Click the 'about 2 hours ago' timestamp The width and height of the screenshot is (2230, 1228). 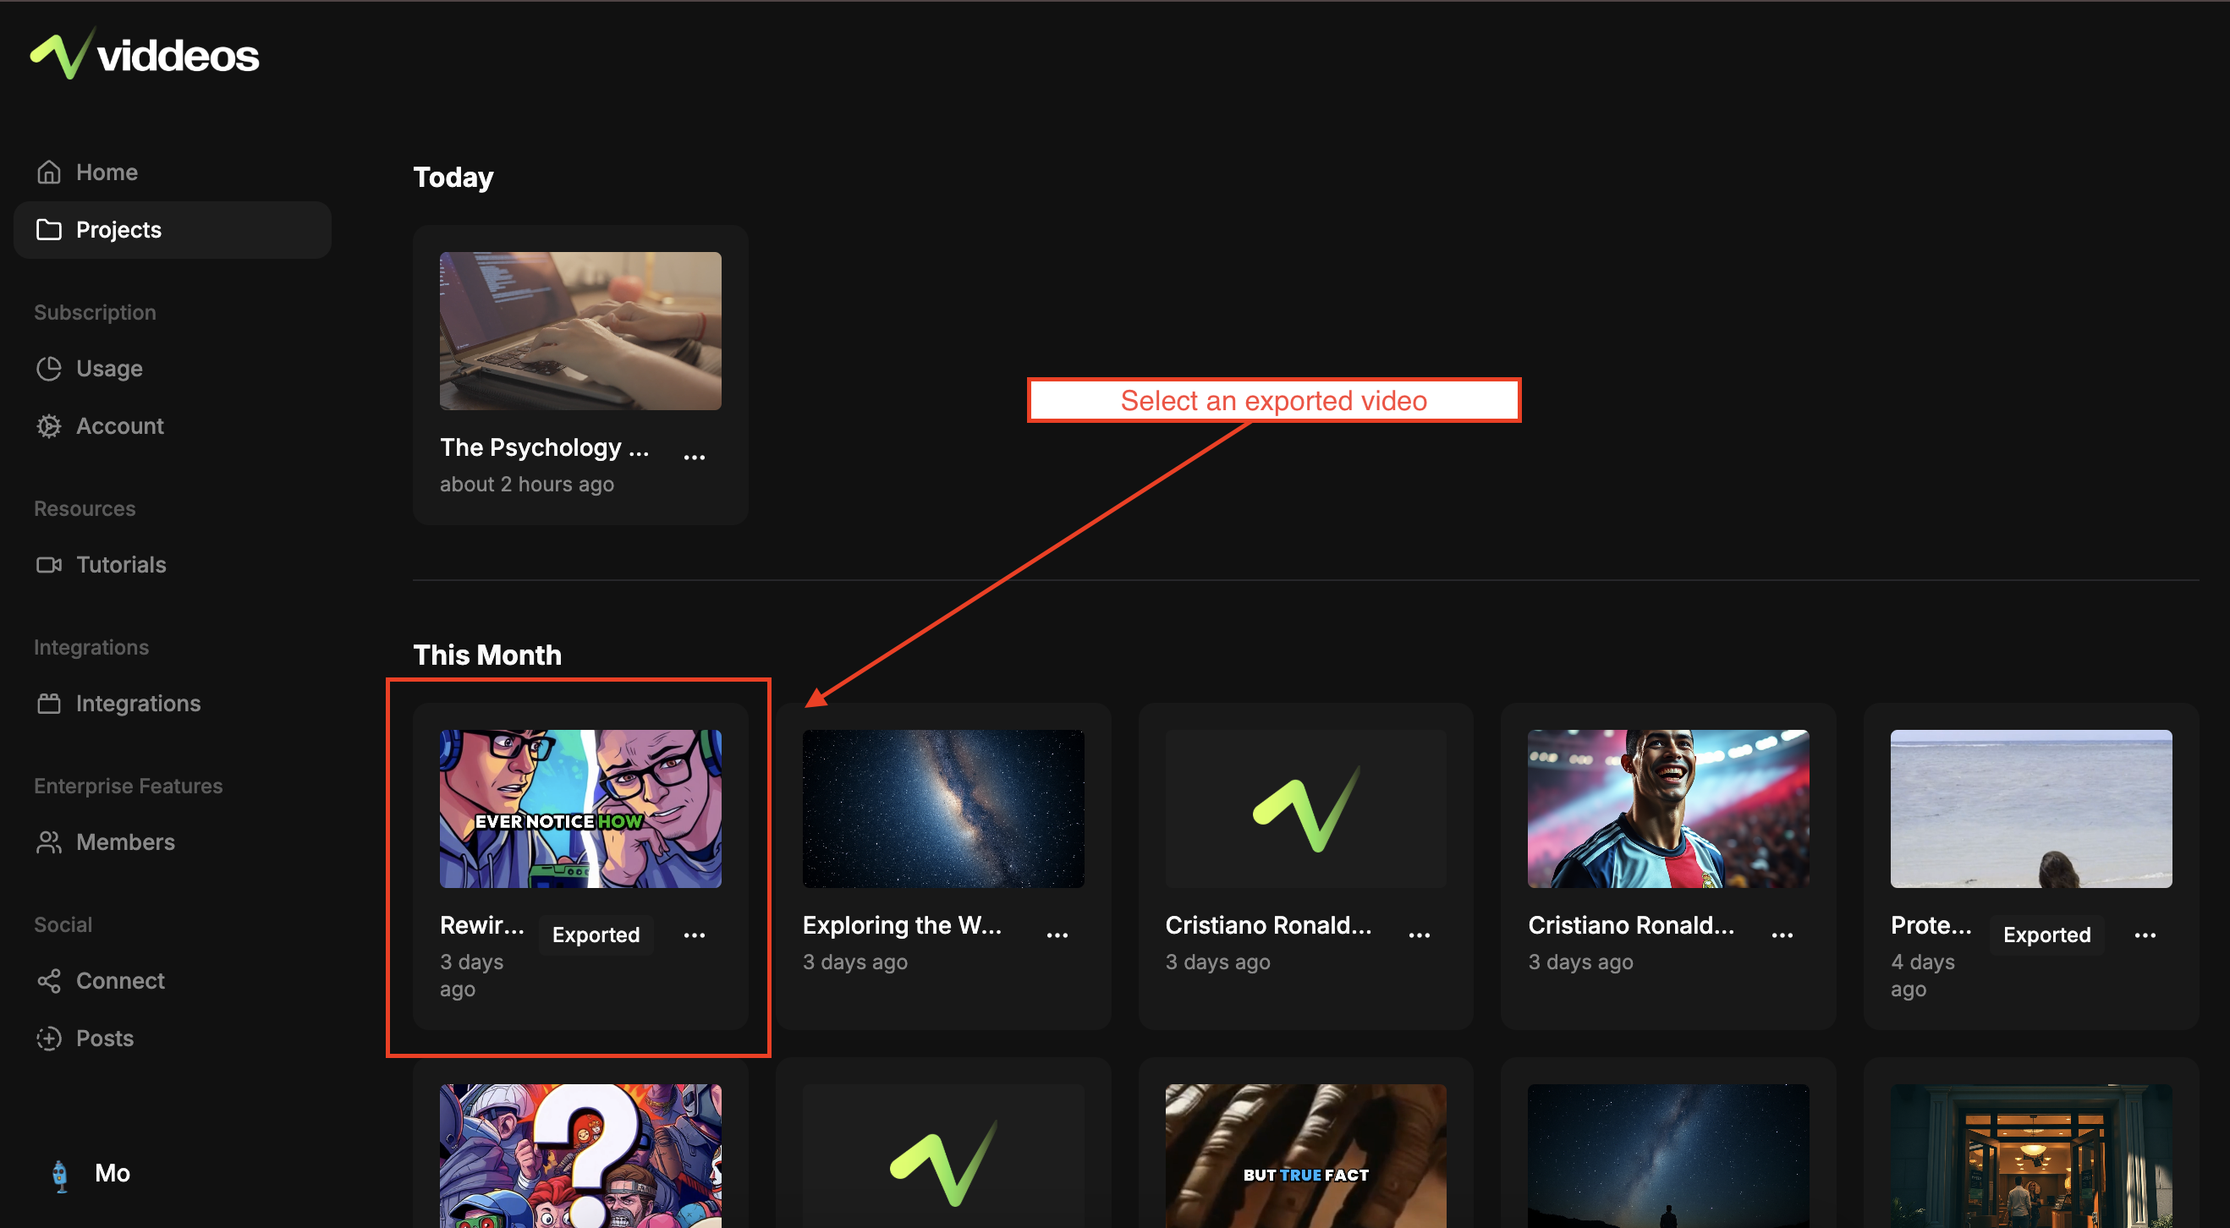(x=526, y=484)
